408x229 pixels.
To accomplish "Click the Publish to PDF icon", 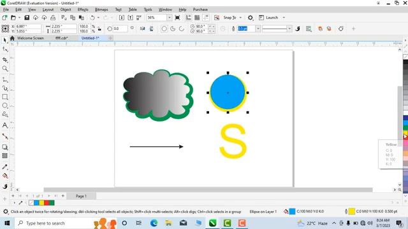I will (x=139, y=18).
